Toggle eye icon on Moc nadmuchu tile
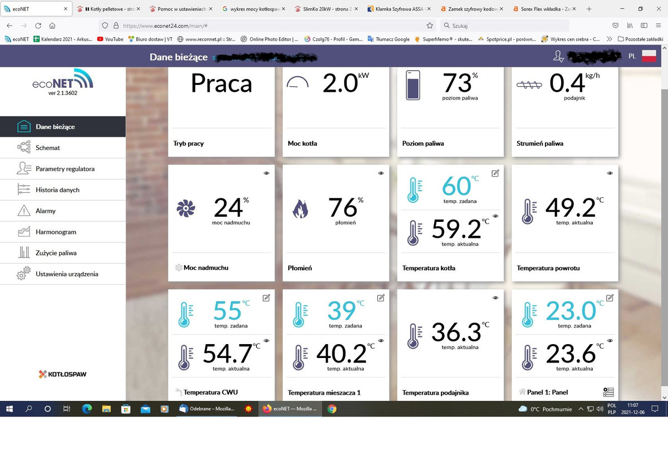668x462 pixels. click(266, 173)
